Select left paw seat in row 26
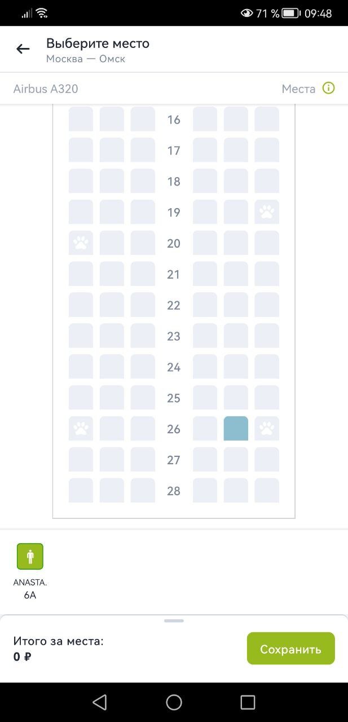The height and width of the screenshot is (722, 348). 81,429
